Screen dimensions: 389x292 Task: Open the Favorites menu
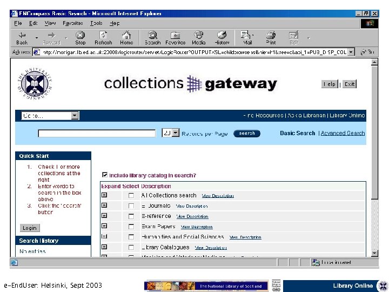point(73,23)
